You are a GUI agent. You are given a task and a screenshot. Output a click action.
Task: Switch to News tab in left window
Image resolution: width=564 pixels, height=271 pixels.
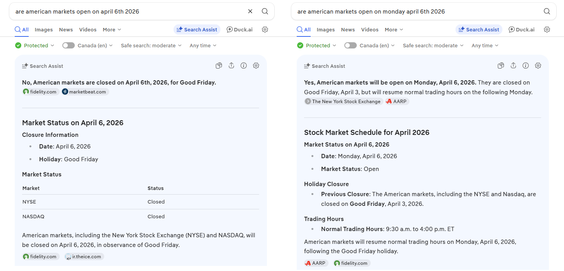click(66, 29)
